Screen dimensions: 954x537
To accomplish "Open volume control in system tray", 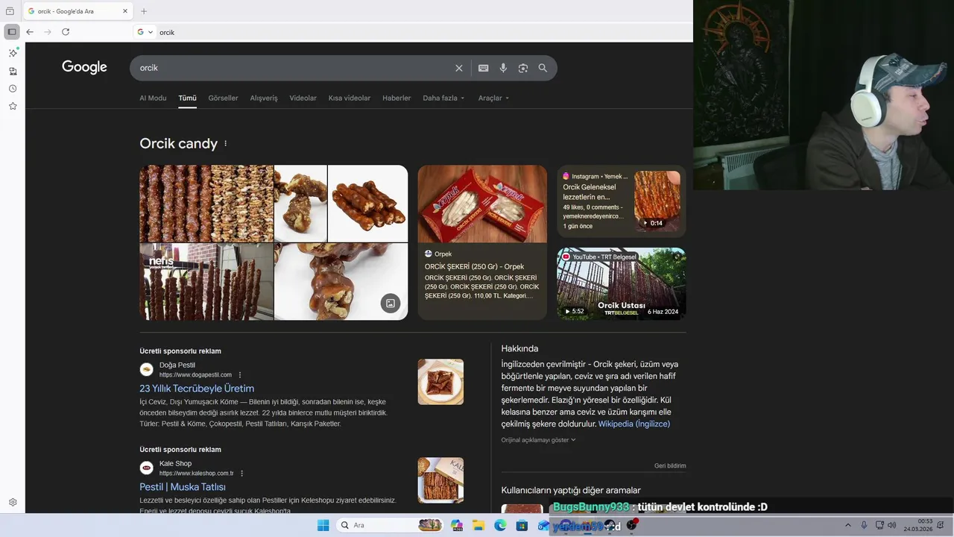I will click(x=892, y=525).
